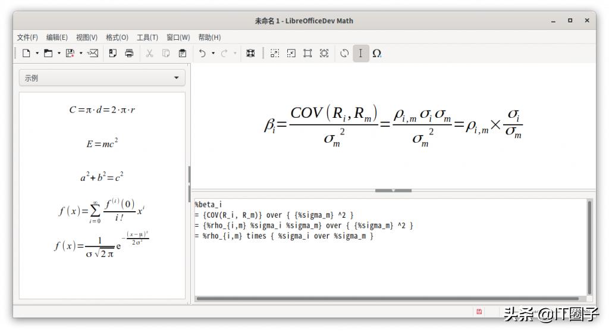This screenshot has width=609, height=332.
Task: Click the %rho_{i,m} times code line
Action: click(x=284, y=236)
